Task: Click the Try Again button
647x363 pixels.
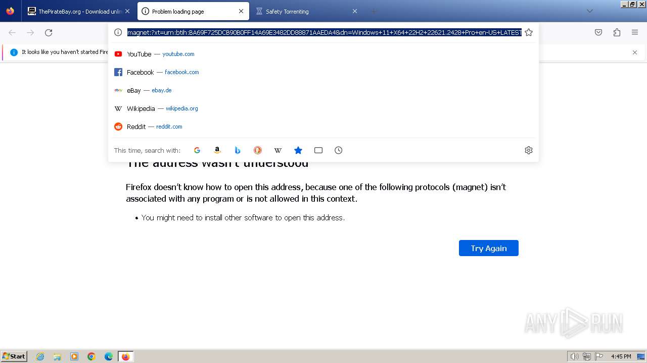Action: pyautogui.click(x=489, y=248)
